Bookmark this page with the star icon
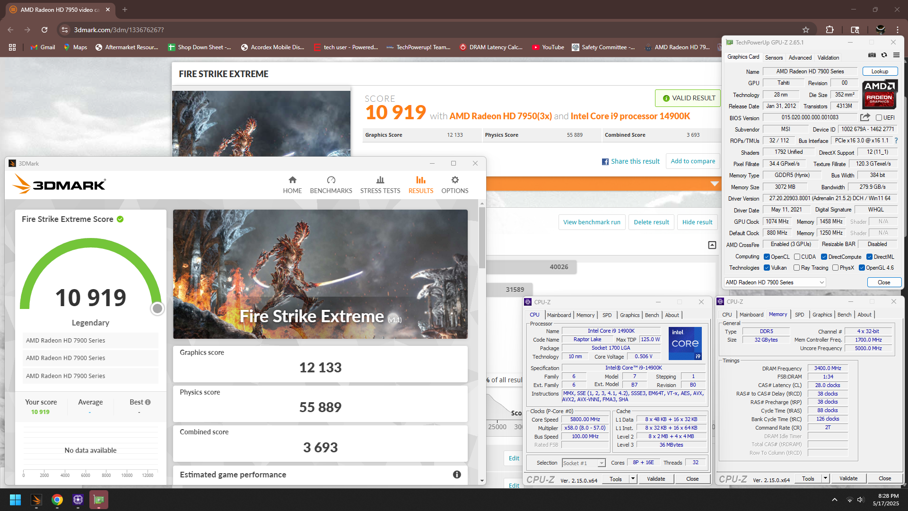908x511 pixels. point(806,30)
